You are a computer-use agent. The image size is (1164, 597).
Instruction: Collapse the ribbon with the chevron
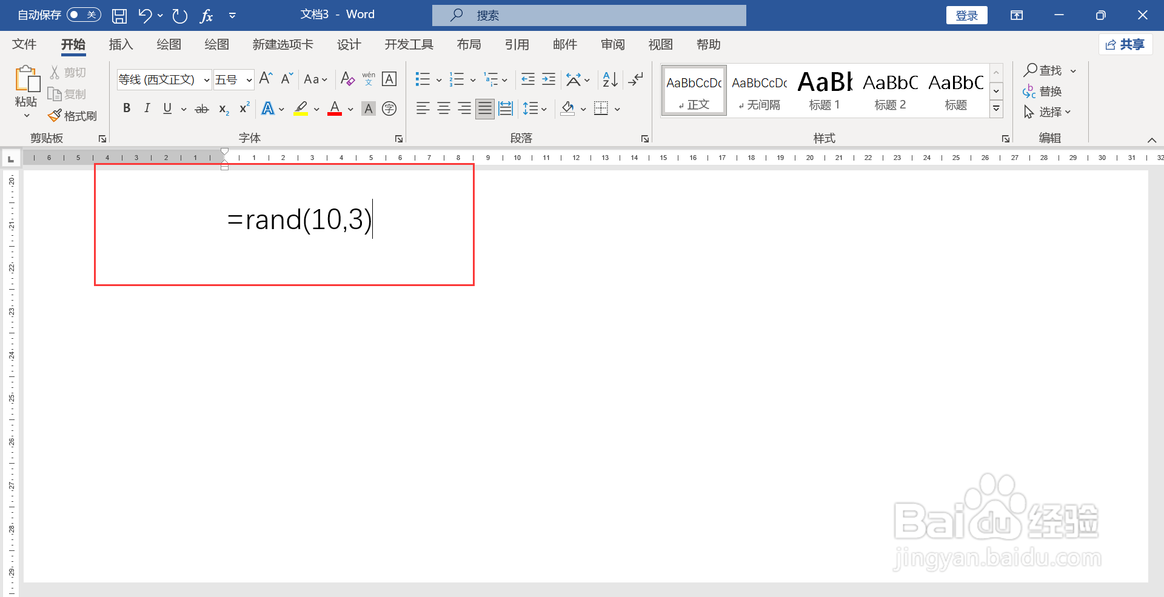1152,140
